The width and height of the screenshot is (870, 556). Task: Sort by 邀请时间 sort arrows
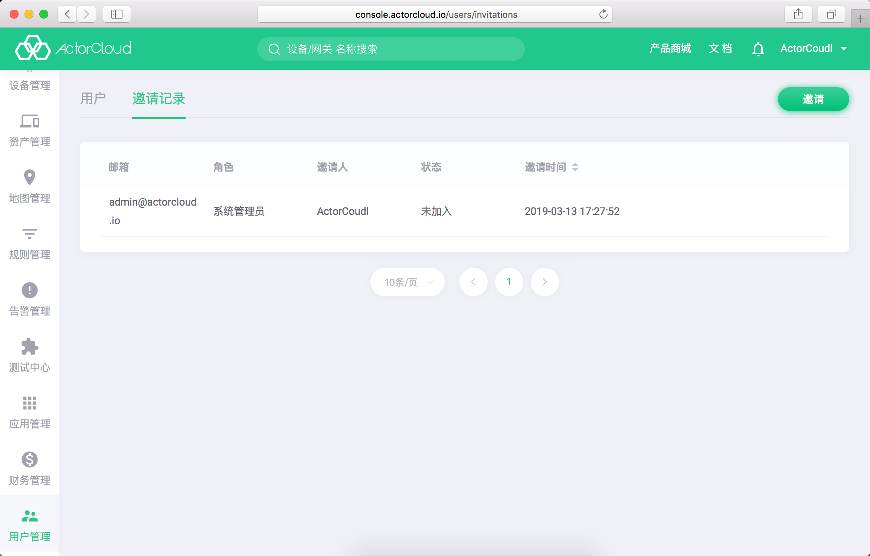pyautogui.click(x=575, y=167)
